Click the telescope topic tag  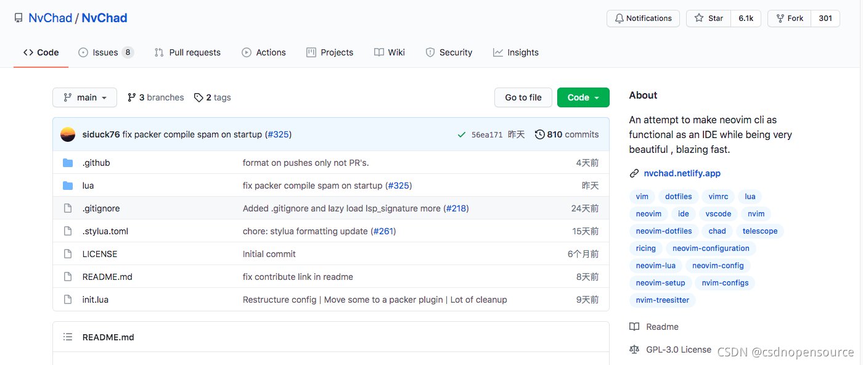point(760,231)
